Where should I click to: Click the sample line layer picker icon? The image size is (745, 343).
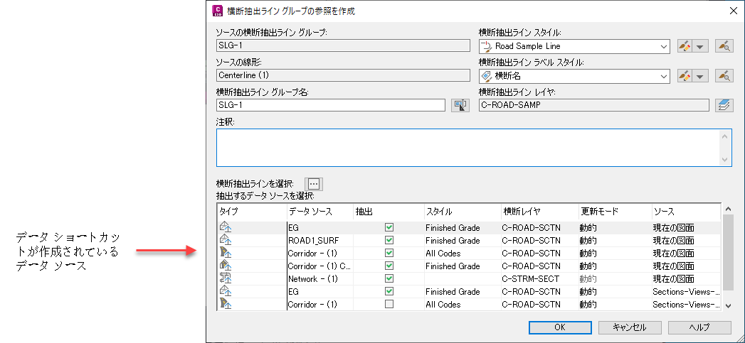tap(724, 105)
